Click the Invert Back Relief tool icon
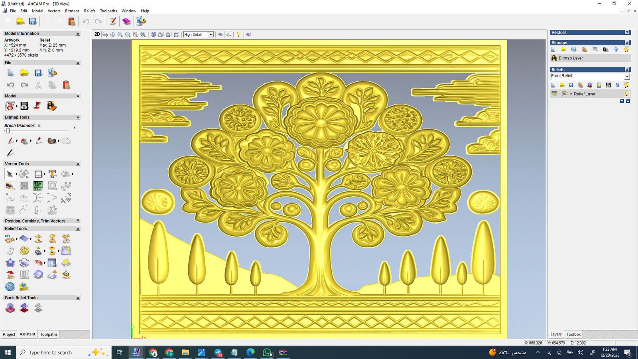The image size is (638, 359). click(24, 308)
